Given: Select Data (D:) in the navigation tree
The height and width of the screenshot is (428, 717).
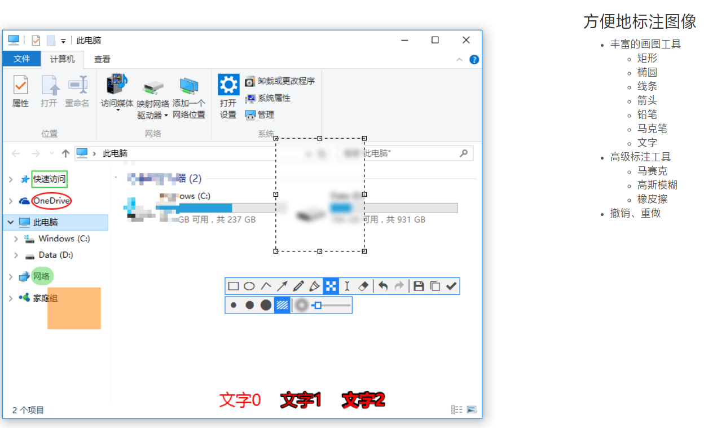Looking at the screenshot, I should tap(55, 255).
